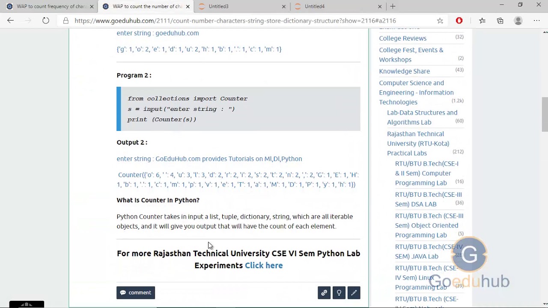Close the 'WAP to count frequency' tab
The width and height of the screenshot is (548, 308).
coord(92,6)
